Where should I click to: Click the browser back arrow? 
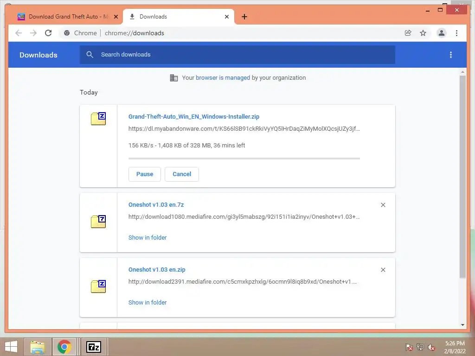[19, 33]
